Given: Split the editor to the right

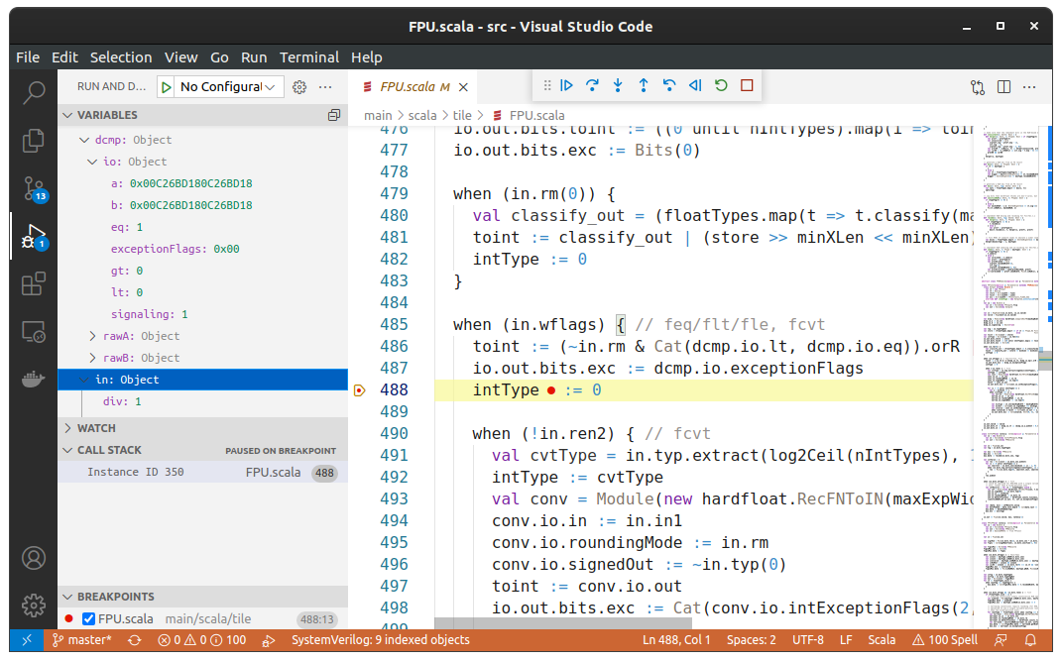Looking at the screenshot, I should coord(1003,87).
